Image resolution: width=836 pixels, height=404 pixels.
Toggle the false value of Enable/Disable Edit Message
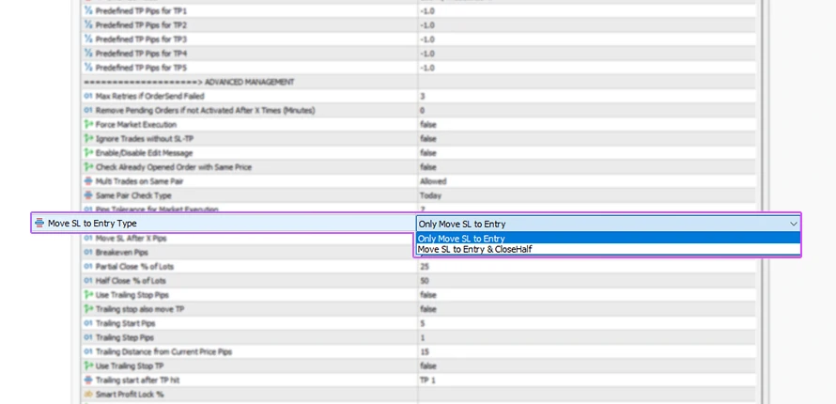[x=428, y=153]
